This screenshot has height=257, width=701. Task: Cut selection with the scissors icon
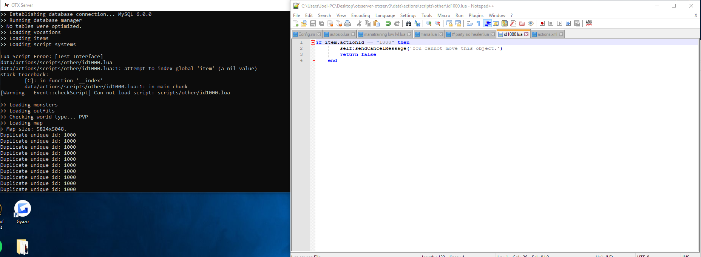click(x=359, y=23)
